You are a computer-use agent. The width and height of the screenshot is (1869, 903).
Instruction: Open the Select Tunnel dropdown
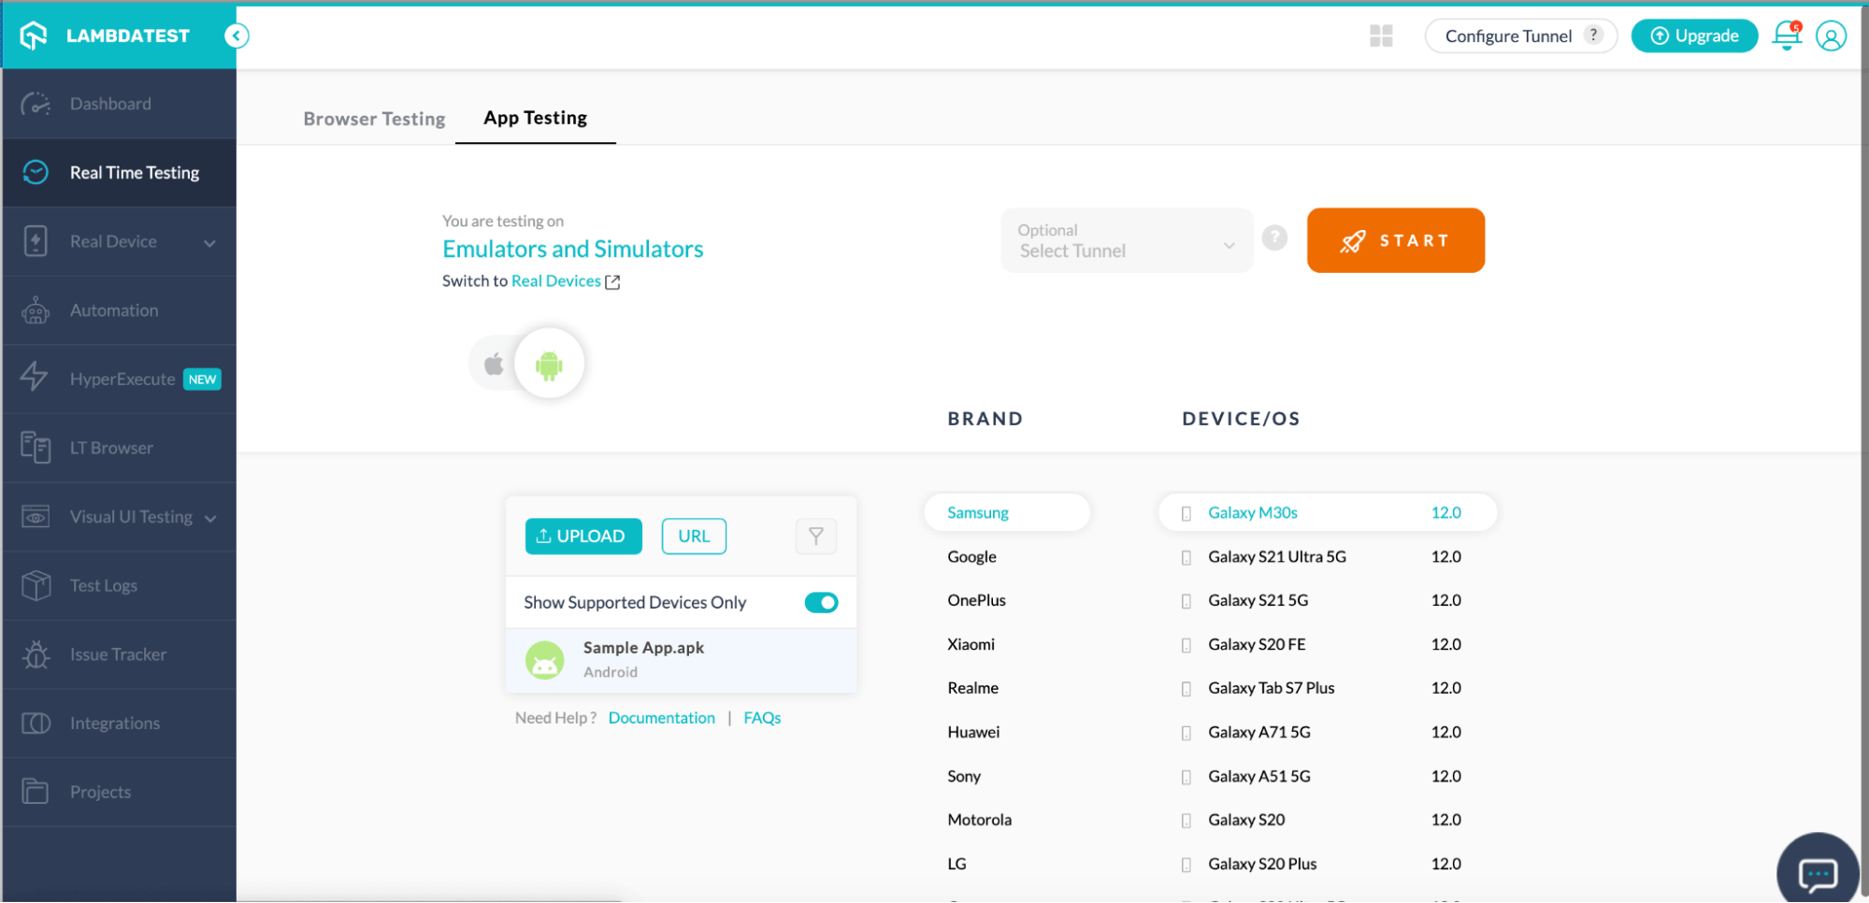click(1126, 240)
